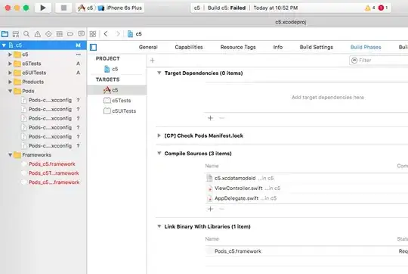Viewport: 408px width, 274px height.
Task: Switch to the Resource Tags tab
Action: [238, 47]
